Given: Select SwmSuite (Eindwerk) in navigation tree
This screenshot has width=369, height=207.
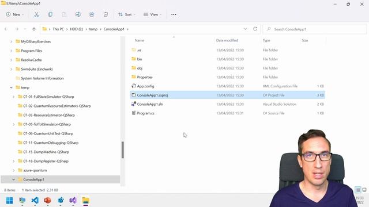Looking at the screenshot, I should click(37, 69).
